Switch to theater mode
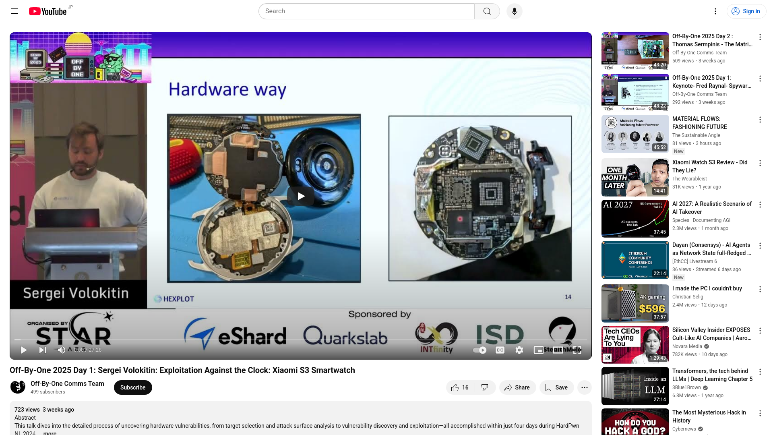 point(558,350)
